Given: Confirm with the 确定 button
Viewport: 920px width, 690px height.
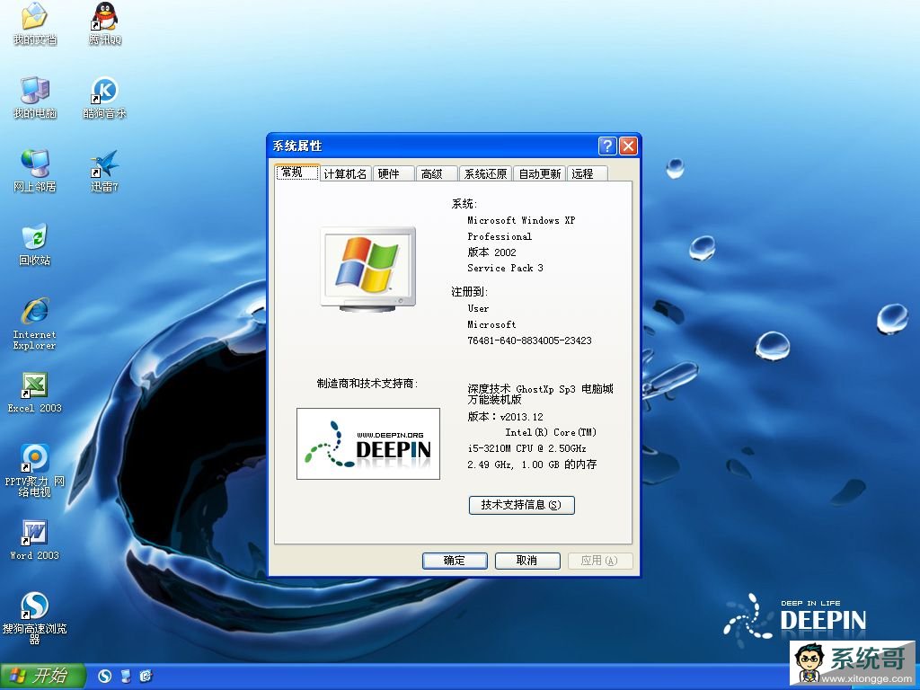Looking at the screenshot, I should tap(455, 561).
